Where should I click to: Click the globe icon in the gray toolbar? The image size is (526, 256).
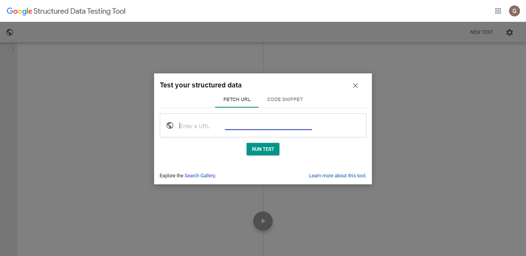9,33
